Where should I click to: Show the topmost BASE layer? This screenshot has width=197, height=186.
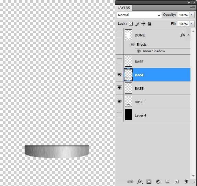(120, 61)
